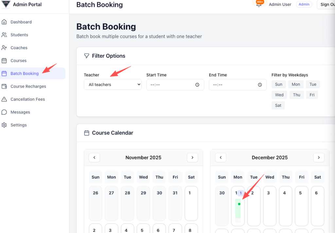The image size is (335, 233).
Task: Open Course Recharges from the sidebar
Action: coord(28,86)
